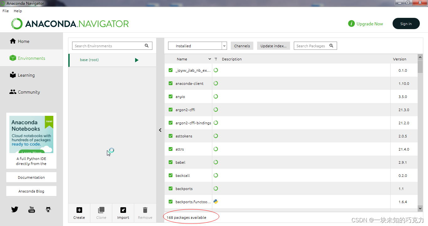The image size is (428, 226).
Task: Toggle the attrs package checkbox
Action: click(x=171, y=149)
